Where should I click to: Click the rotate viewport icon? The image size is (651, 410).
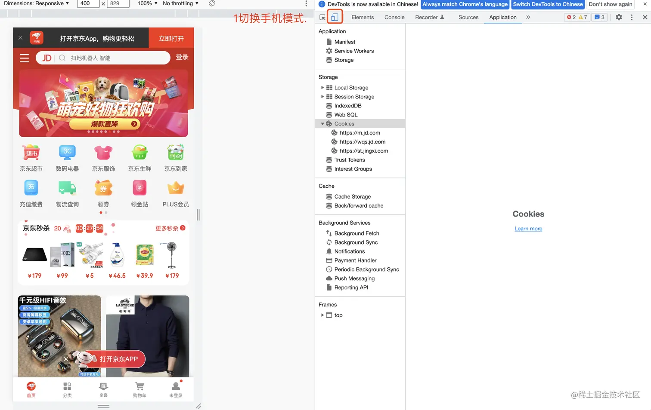point(212,3)
